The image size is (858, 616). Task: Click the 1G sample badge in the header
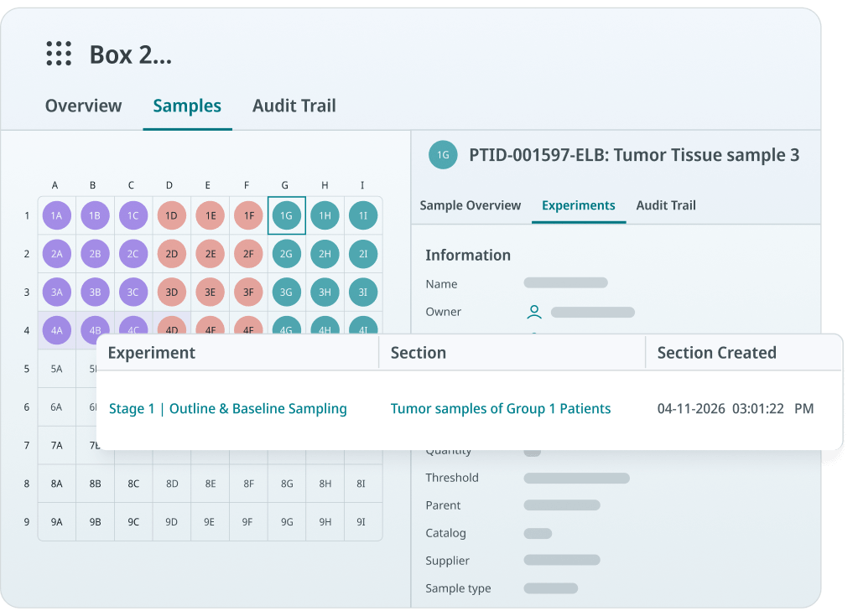[x=443, y=155]
